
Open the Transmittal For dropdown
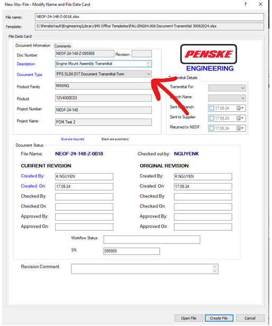point(242,88)
